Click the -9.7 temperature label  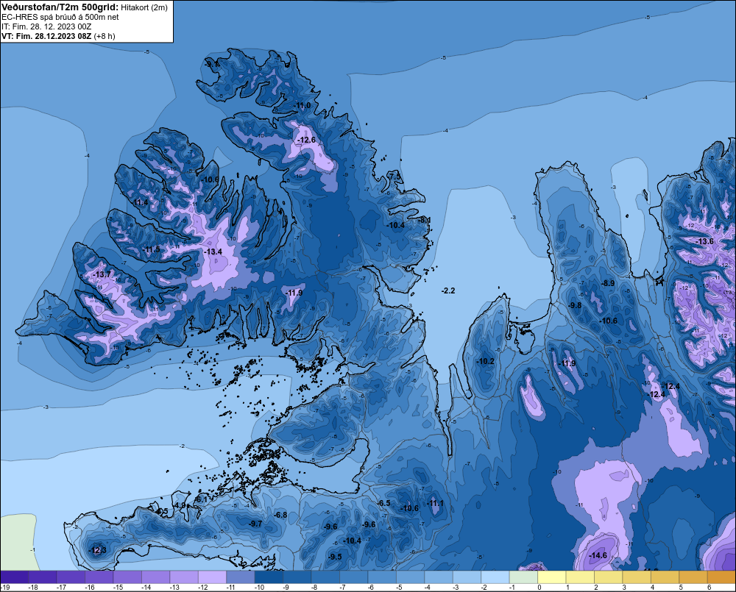[255, 524]
